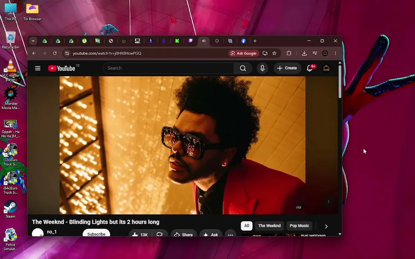Switch to the Facebook browser tab
The image size is (415, 259).
(244, 41)
